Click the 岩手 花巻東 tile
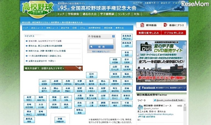 click(127, 61)
